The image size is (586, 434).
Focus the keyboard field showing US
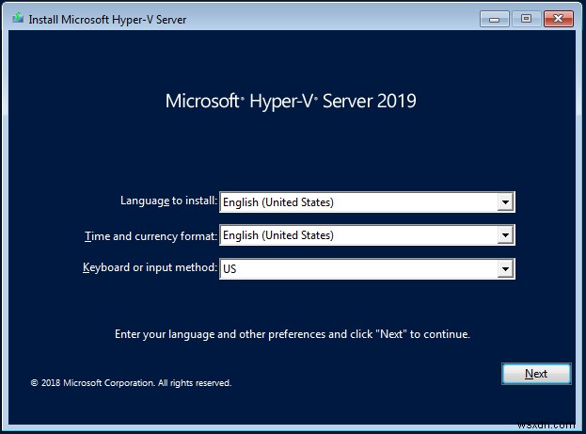tap(357, 269)
